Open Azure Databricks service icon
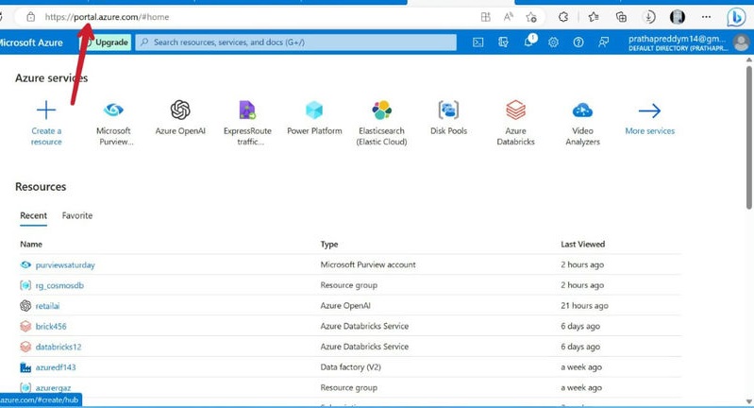This screenshot has height=408, width=754. tap(515, 110)
